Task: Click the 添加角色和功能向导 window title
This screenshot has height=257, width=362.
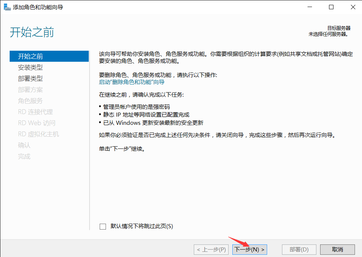Action: (38, 7)
